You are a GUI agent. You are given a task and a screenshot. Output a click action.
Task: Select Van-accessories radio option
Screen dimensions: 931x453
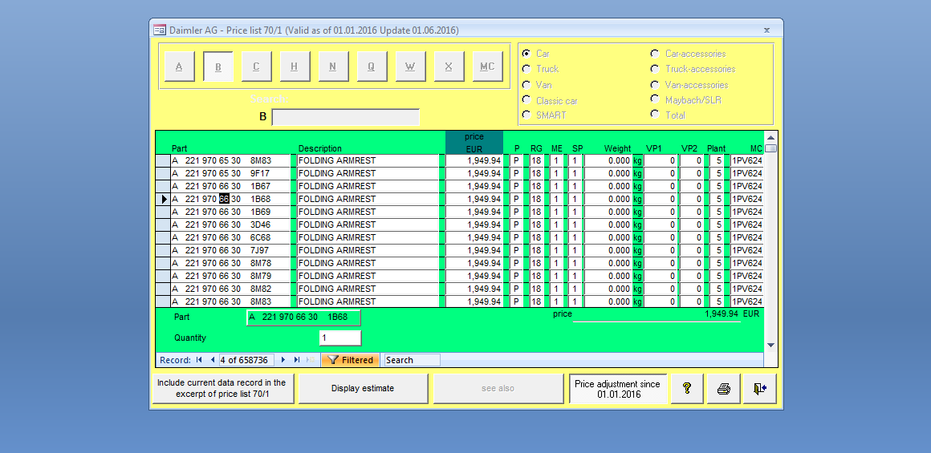[x=655, y=85]
